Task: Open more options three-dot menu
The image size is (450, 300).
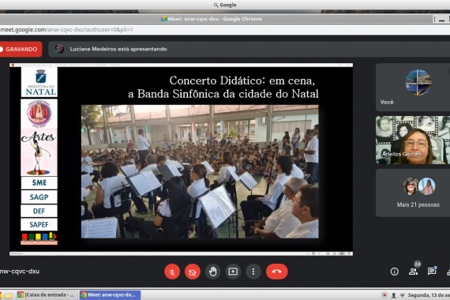Action: coord(253,272)
